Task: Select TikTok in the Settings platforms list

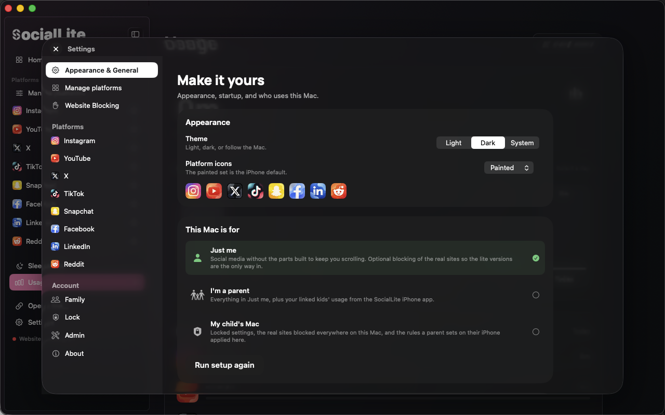Action: tap(102, 193)
